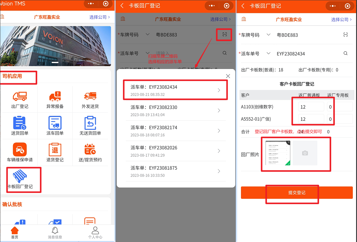Click 选择公司 on the right screen
Viewport: 357px width, 242px height.
(x=341, y=20)
